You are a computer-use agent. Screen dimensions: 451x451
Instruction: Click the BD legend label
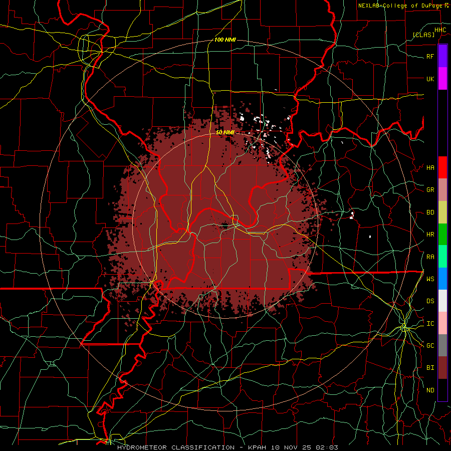(x=430, y=212)
